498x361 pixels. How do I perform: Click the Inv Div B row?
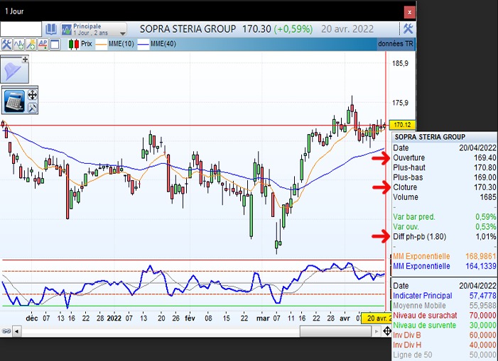point(444,335)
